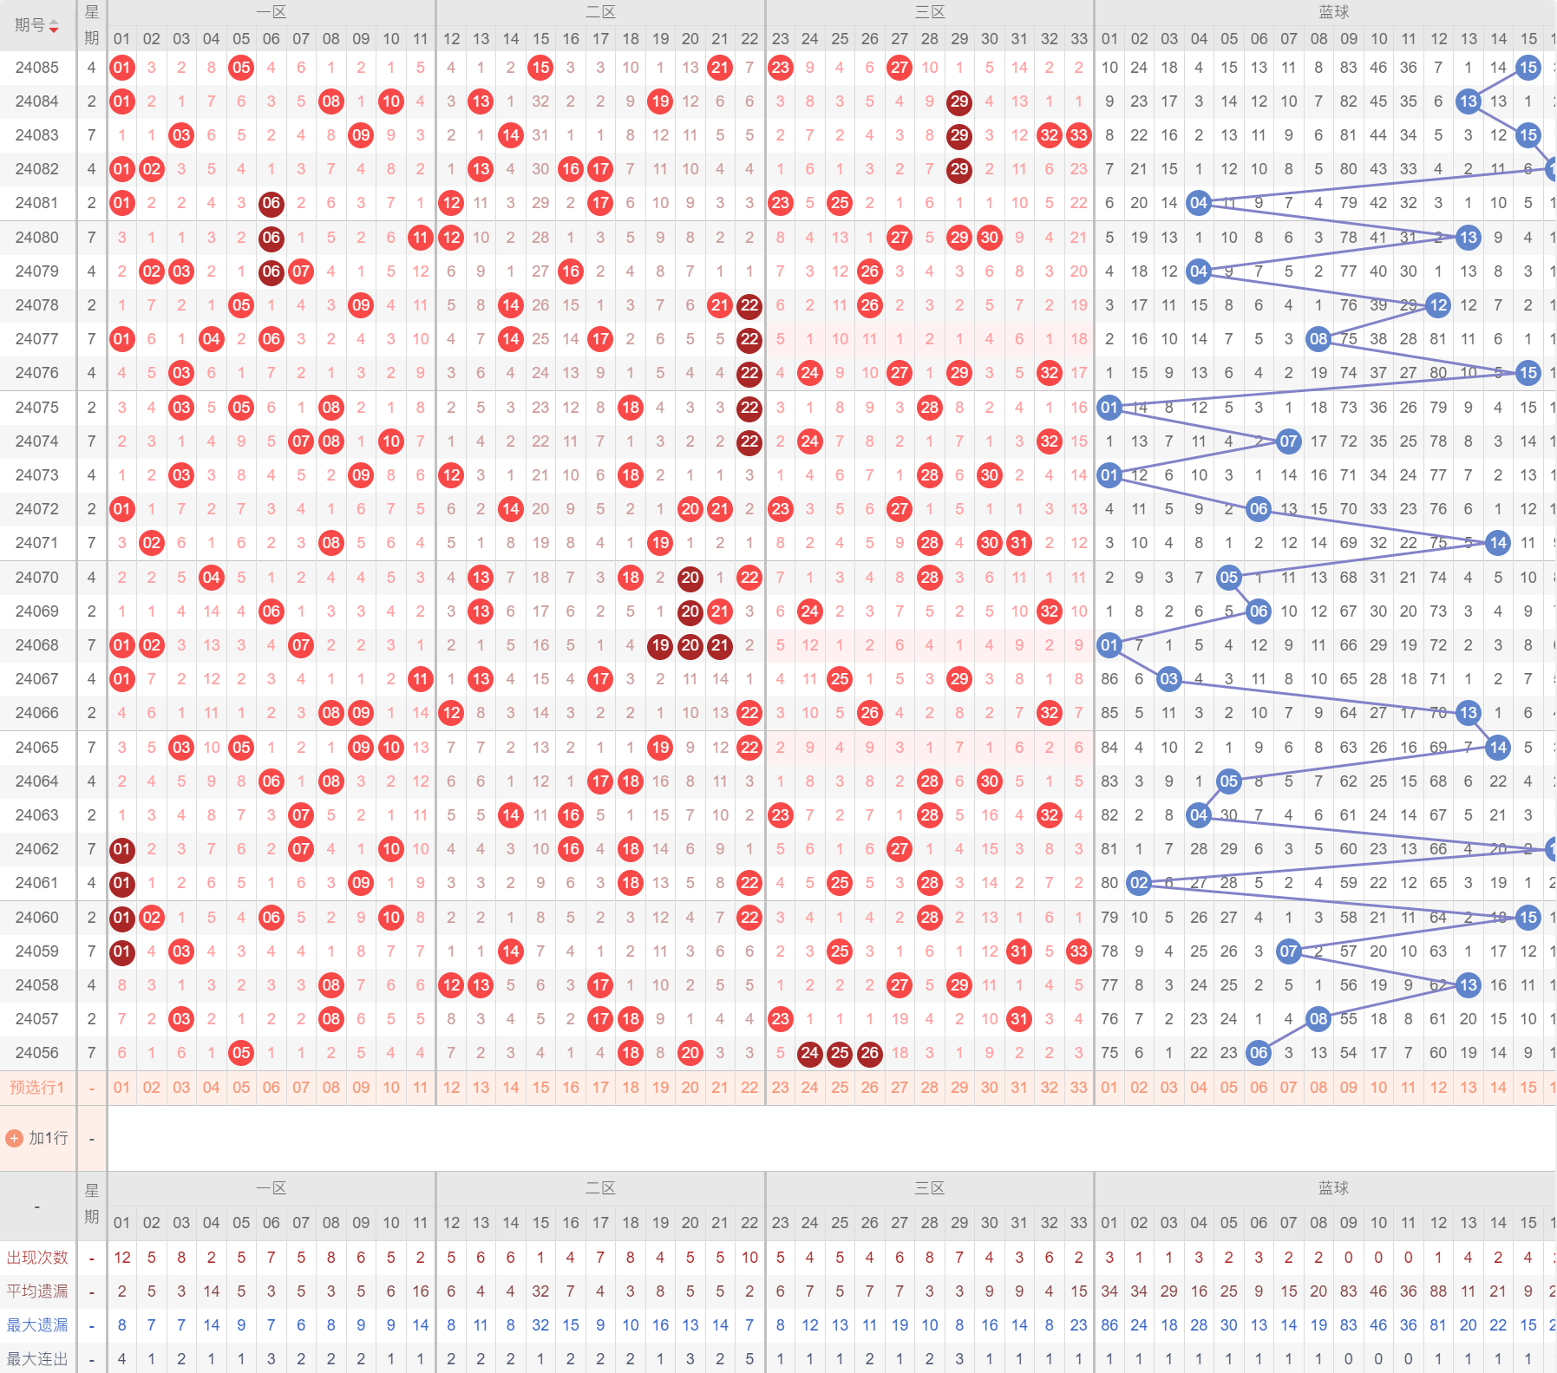Click blue ball 15 in row 24076

(1528, 373)
